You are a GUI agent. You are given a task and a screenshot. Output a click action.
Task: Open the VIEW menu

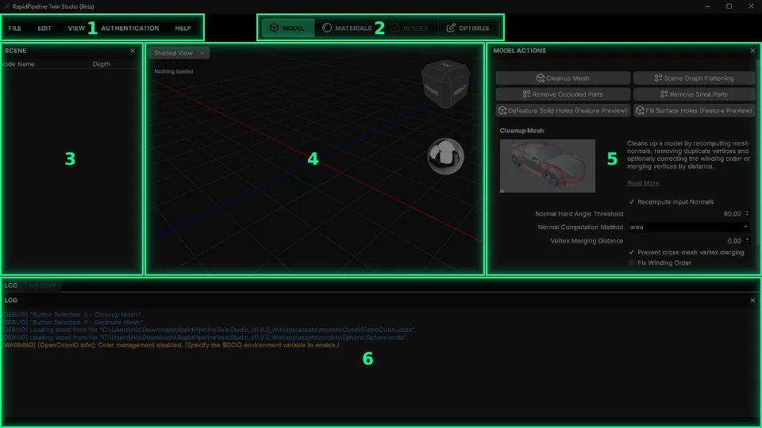76,29
